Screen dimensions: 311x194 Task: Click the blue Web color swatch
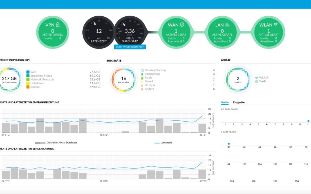(28, 72)
